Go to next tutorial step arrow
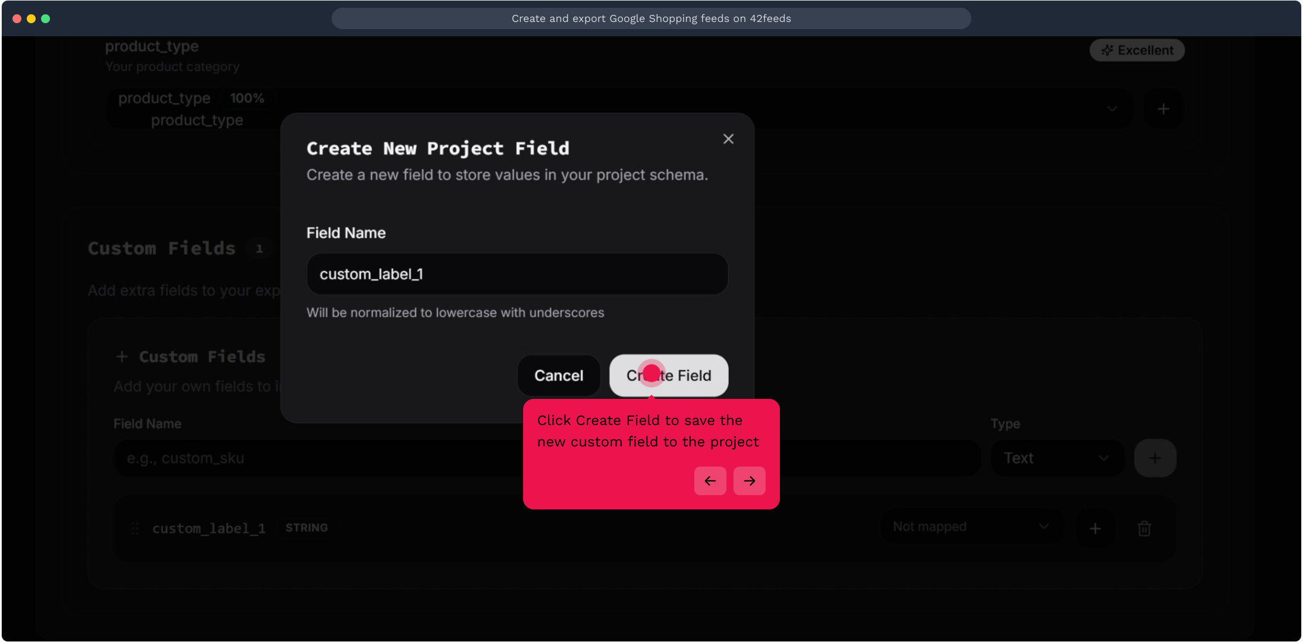The width and height of the screenshot is (1303, 642). tap(749, 481)
